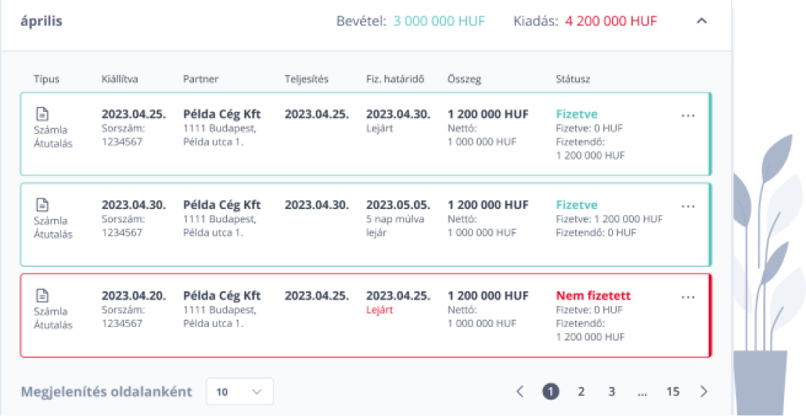Jump to page 15

673,392
